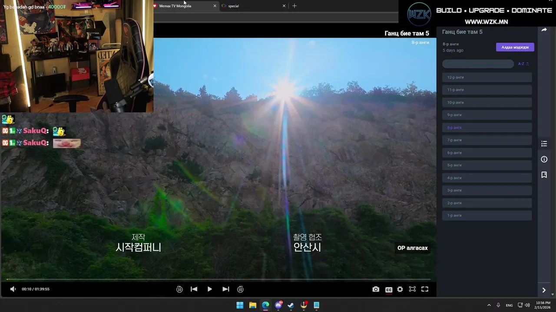This screenshot has width=556, height=312.
Task: Select episode 12-р анги
Action: pyautogui.click(x=487, y=78)
